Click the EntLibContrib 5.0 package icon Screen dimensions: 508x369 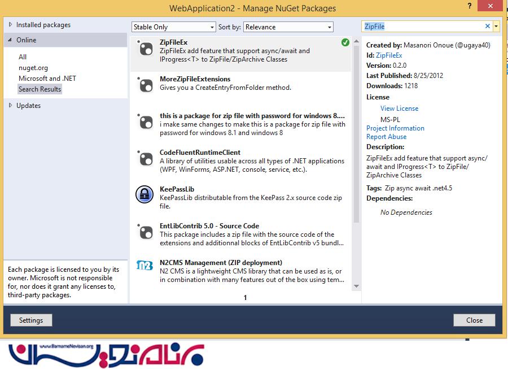coord(145,232)
